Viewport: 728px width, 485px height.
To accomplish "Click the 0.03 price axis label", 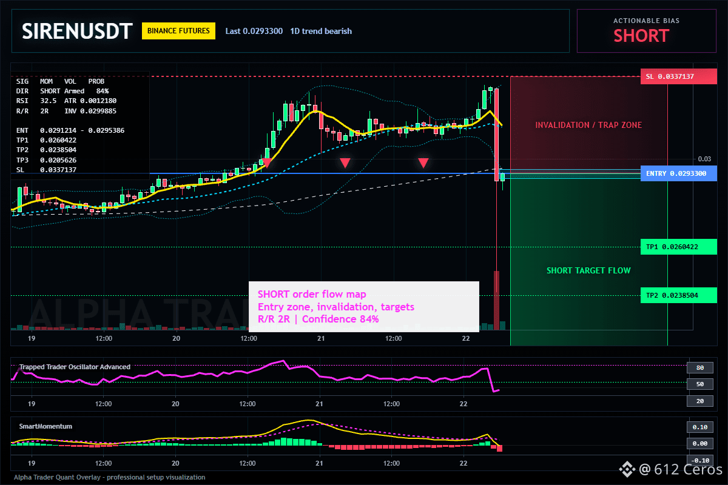I will (704, 159).
